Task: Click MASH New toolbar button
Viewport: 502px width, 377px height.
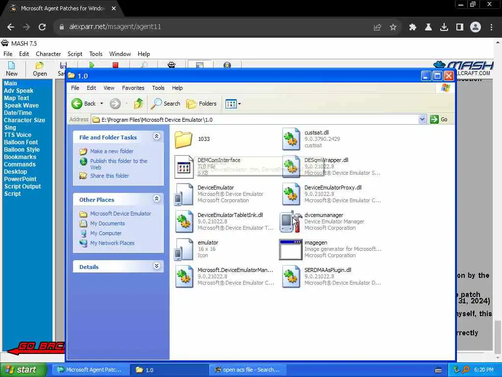Action: click(12, 69)
